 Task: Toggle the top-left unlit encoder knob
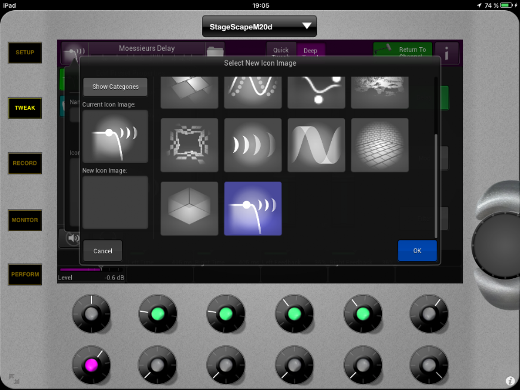[91, 314]
